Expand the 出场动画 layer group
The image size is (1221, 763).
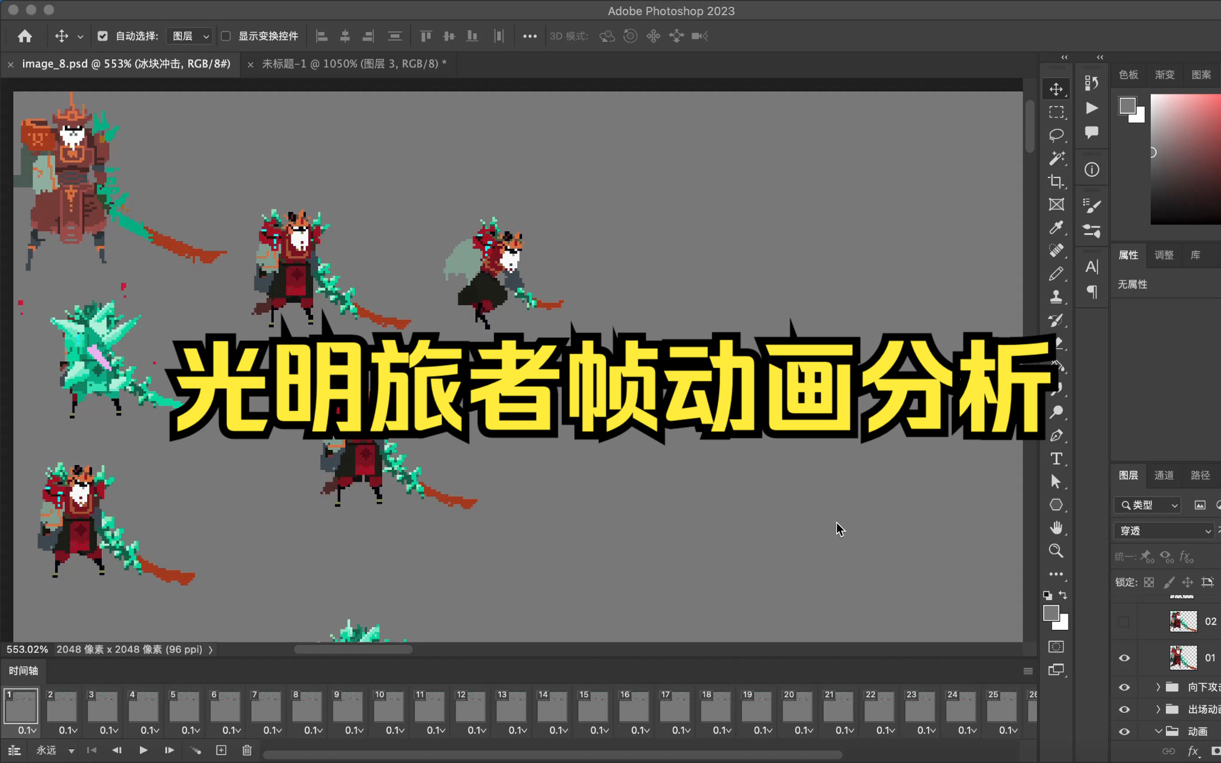click(1158, 709)
